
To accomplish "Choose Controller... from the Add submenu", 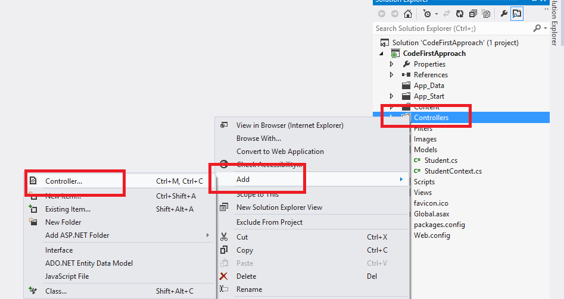I will pos(64,181).
